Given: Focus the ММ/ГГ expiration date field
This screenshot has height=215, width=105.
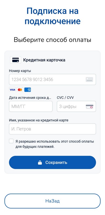Looking at the screenshot, I should click(31, 106).
